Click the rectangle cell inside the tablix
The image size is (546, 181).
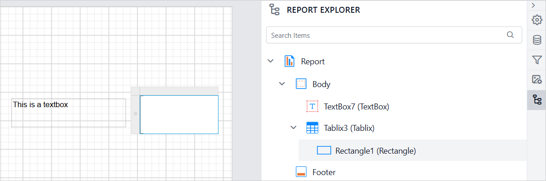click(179, 114)
